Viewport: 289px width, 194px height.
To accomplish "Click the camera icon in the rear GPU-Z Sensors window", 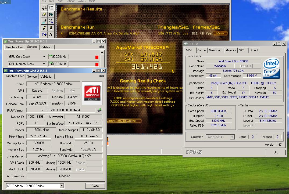I will pos(102,47).
